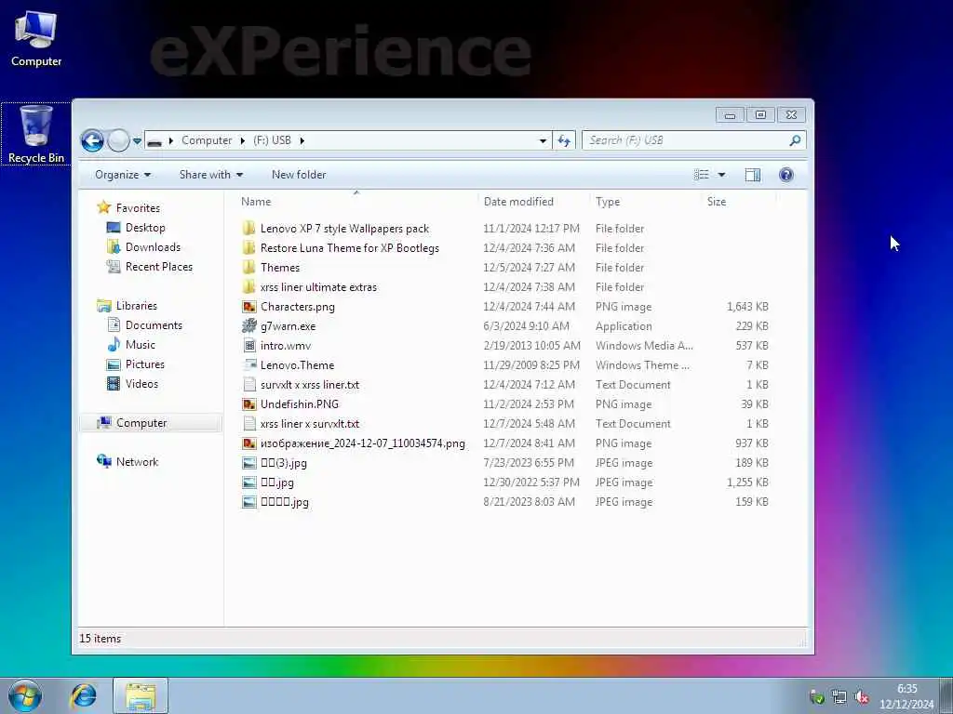Select the Recycle Bin desktop icon

[36, 134]
